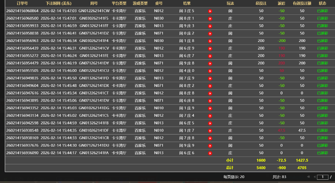
Task: Go to previous page with single arrow
Action: tap(314, 177)
